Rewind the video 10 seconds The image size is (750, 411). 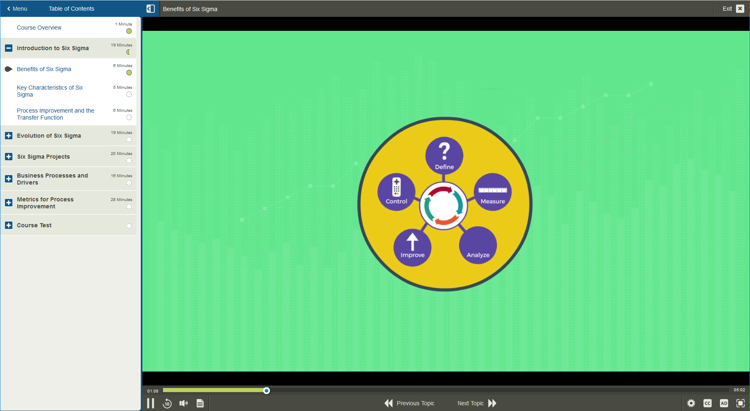pyautogui.click(x=167, y=403)
